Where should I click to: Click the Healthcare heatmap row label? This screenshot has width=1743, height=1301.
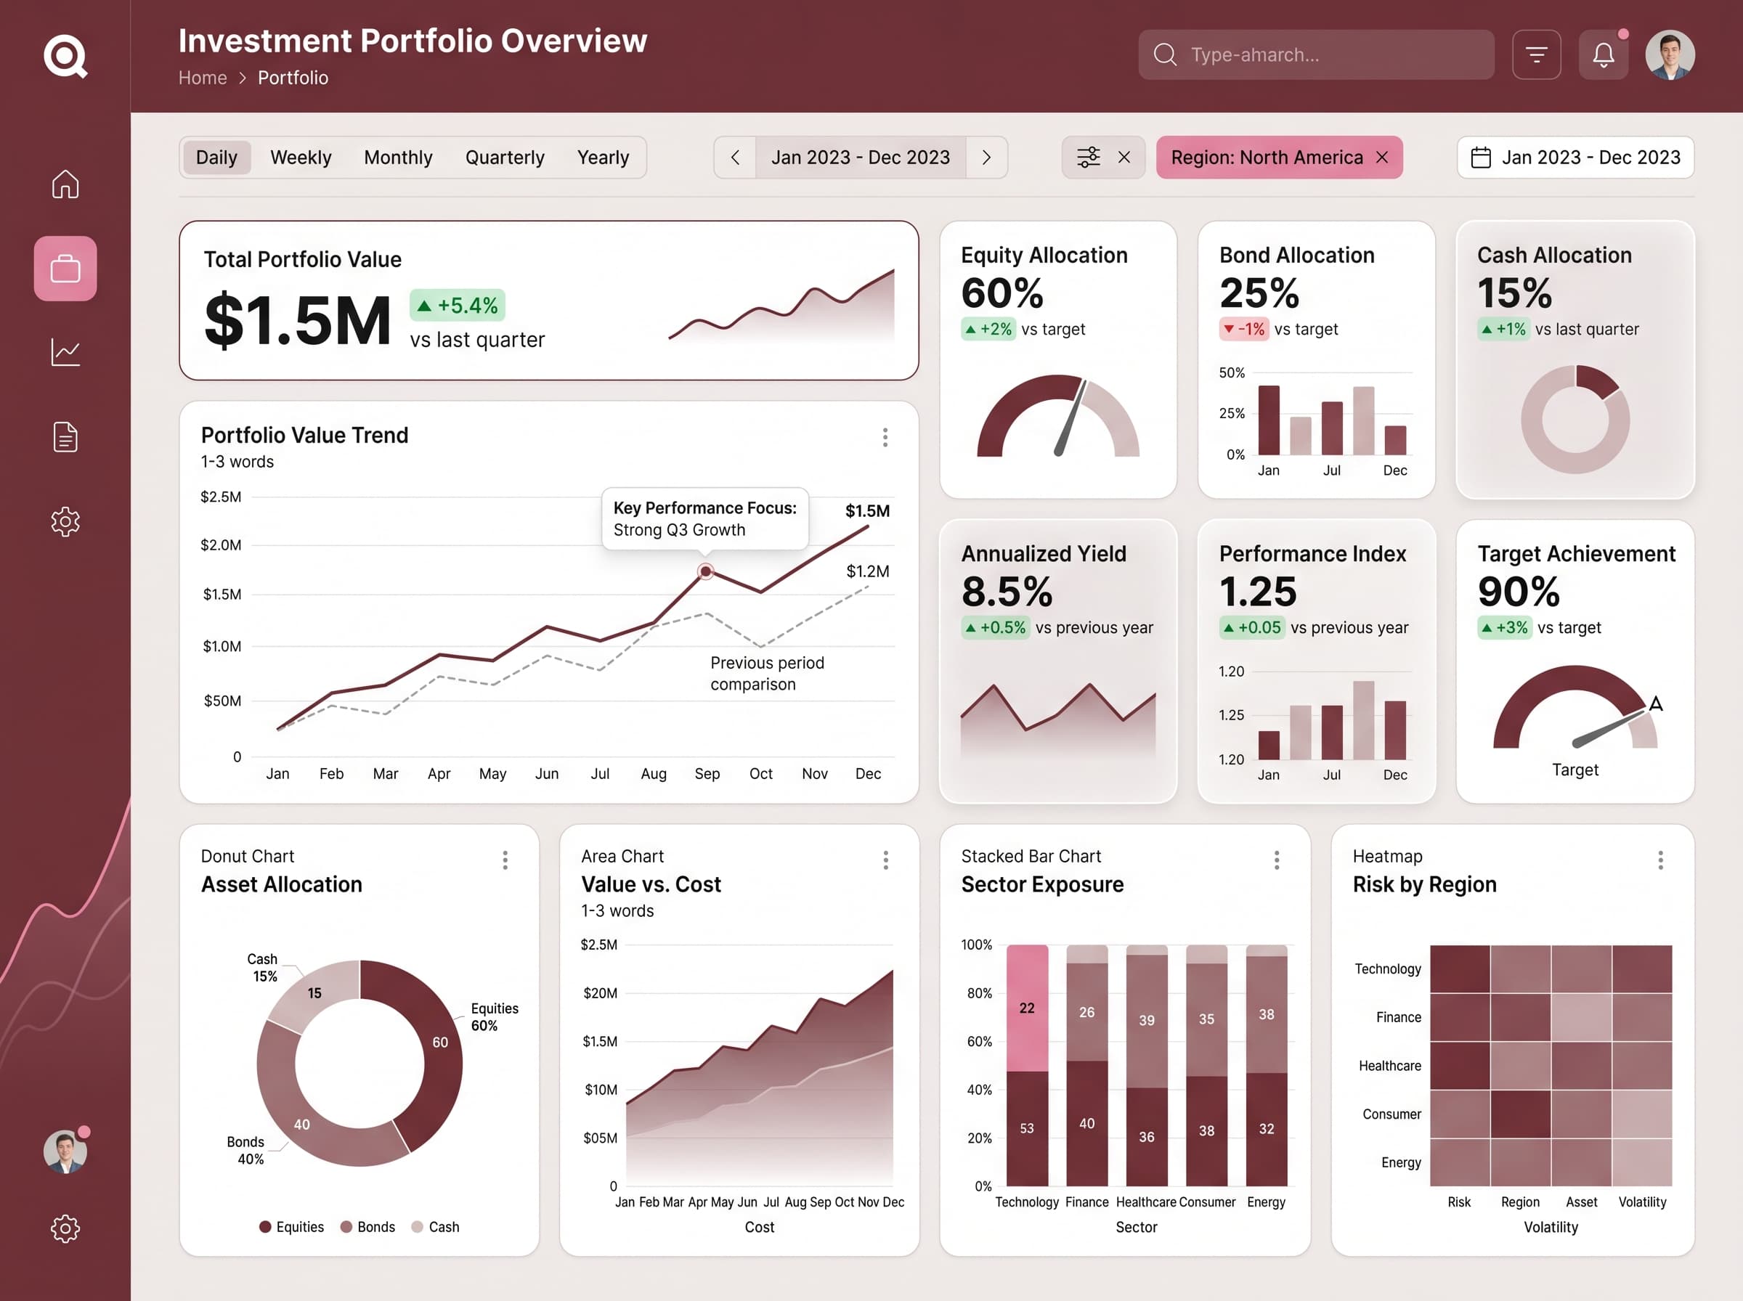click(x=1390, y=1066)
